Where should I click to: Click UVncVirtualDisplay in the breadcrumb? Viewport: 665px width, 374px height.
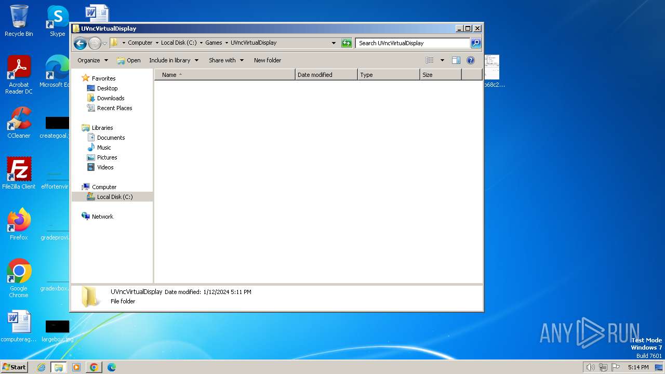pos(254,43)
